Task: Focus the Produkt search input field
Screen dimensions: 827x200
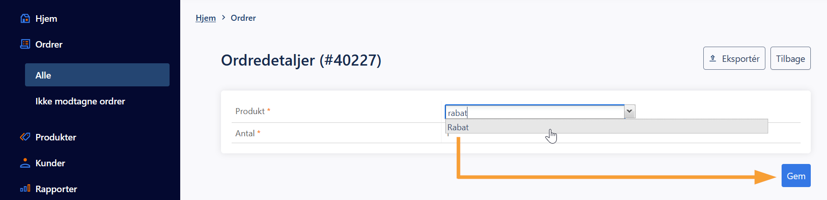Action: 535,112
